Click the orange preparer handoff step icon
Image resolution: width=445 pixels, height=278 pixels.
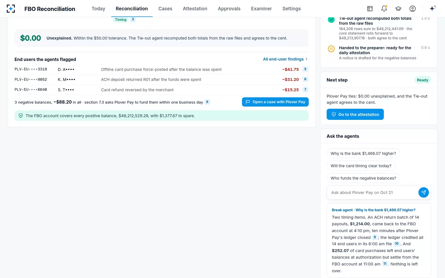(x=331, y=49)
